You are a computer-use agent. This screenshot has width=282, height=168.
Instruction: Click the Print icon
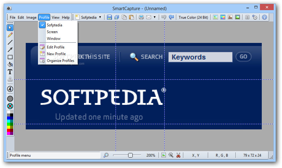(x=141, y=17)
